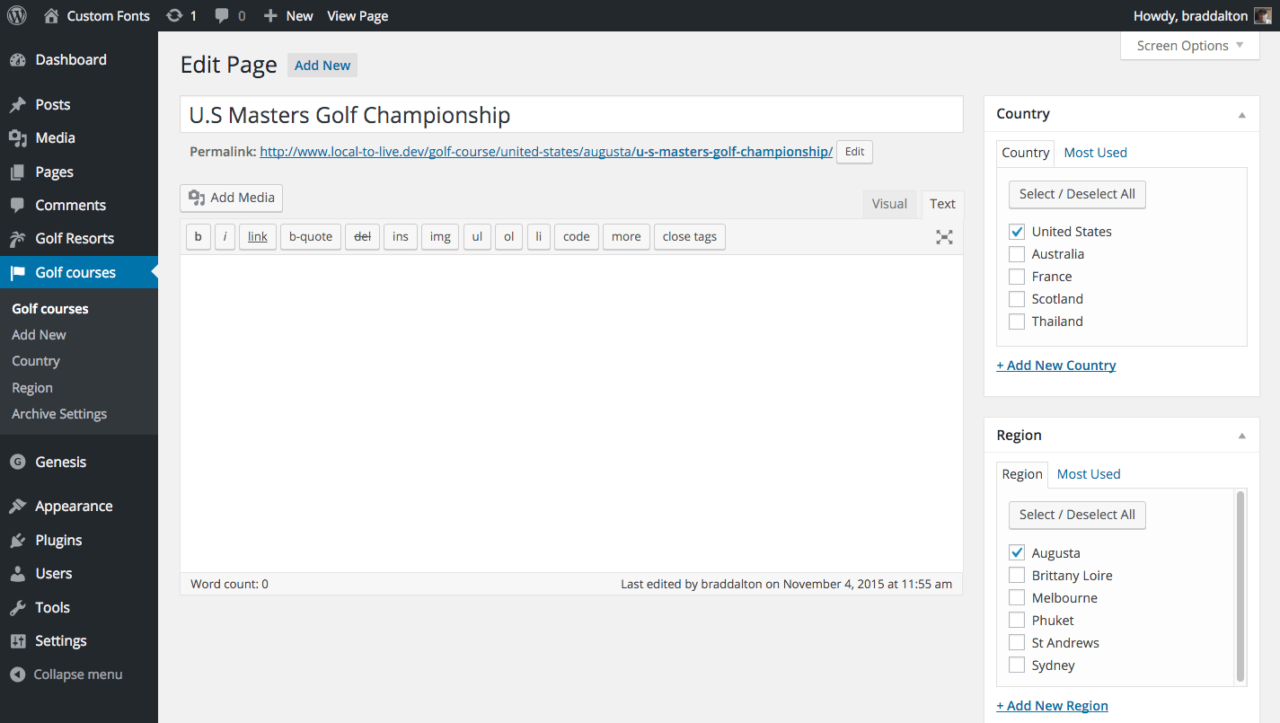
Task: Click the Golf courses flag icon
Action: pyautogui.click(x=17, y=273)
